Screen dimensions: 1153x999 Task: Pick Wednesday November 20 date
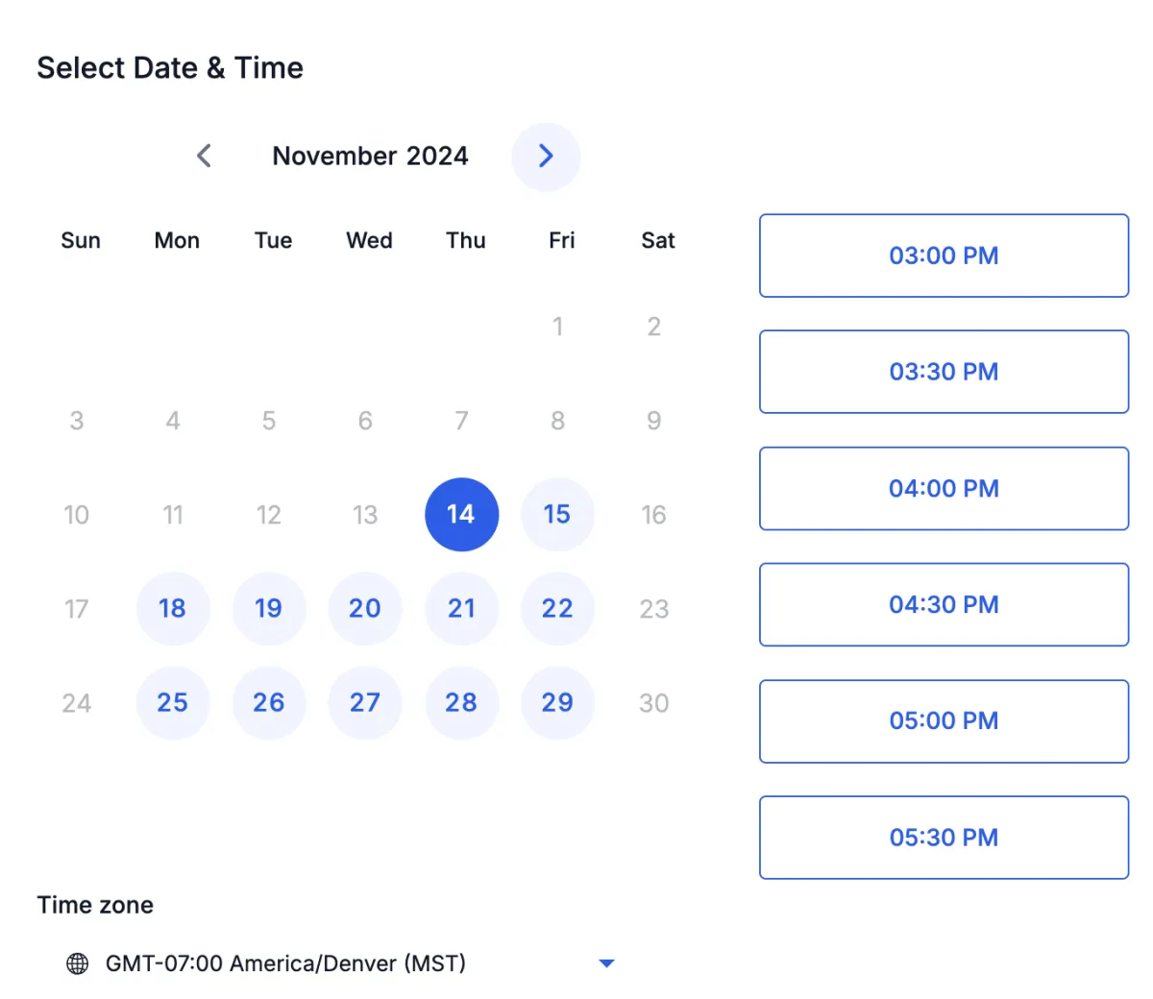(x=365, y=609)
